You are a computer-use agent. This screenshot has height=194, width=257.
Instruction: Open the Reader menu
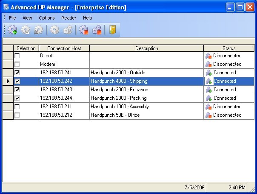coord(69,18)
